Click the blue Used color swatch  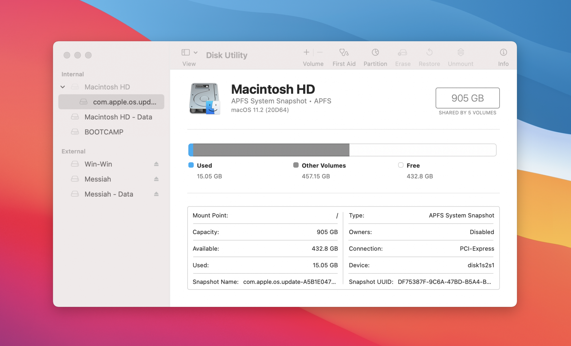pos(191,165)
